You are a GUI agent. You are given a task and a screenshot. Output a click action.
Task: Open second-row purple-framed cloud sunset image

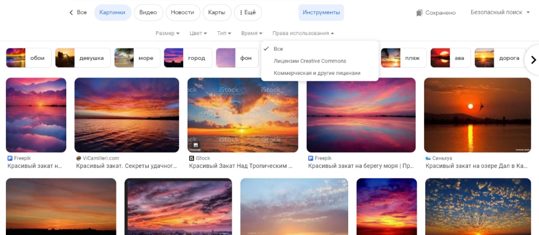tap(178, 206)
